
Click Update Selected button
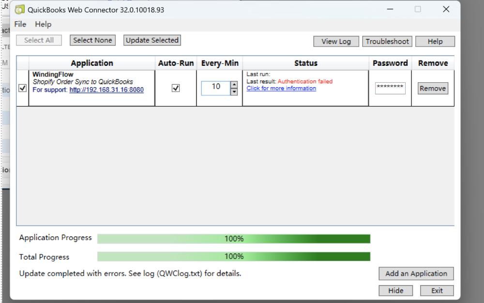click(152, 40)
